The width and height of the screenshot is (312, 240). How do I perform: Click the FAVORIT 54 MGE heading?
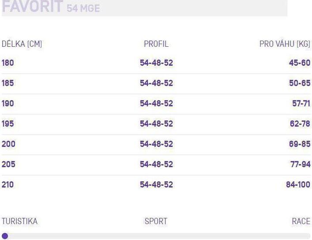coord(51,7)
